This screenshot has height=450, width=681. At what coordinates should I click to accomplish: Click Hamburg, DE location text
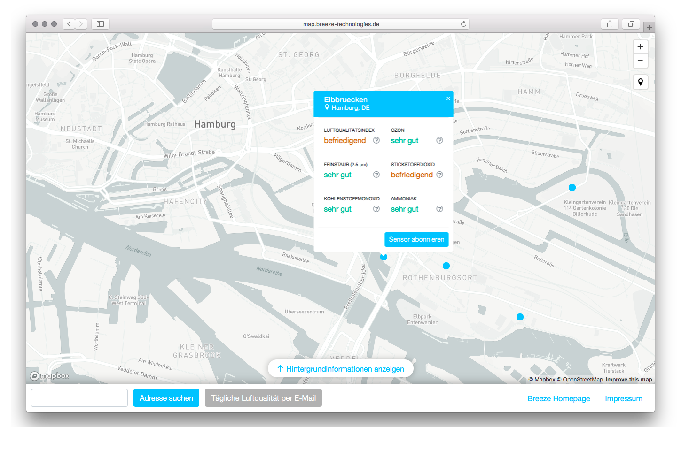351,108
